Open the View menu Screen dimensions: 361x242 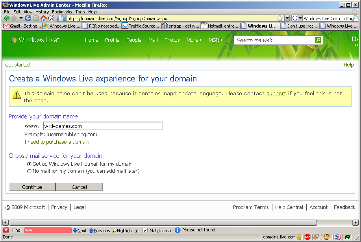[x=28, y=12]
